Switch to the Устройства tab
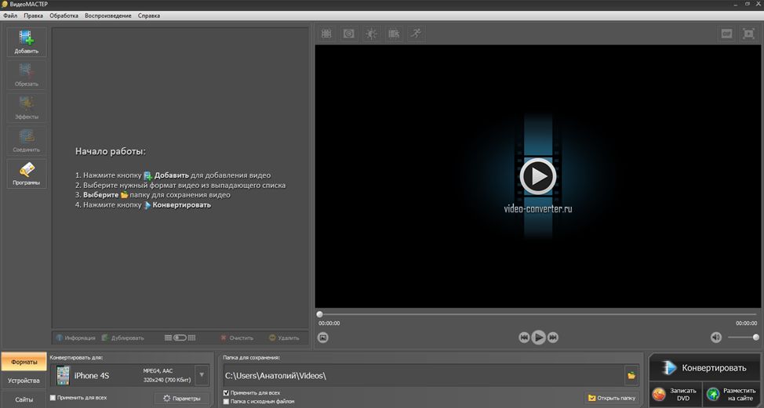Image resolution: width=764 pixels, height=408 pixels. [24, 381]
